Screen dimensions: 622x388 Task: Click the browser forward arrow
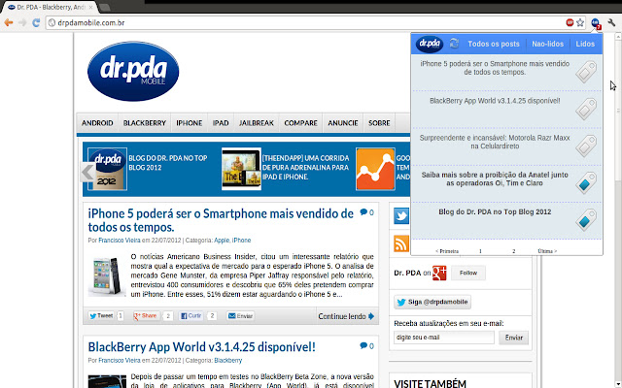22,22
